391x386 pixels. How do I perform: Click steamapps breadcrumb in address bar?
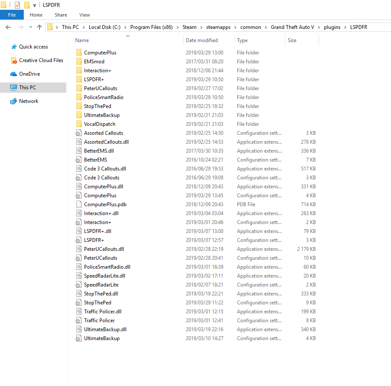pyautogui.click(x=218, y=27)
